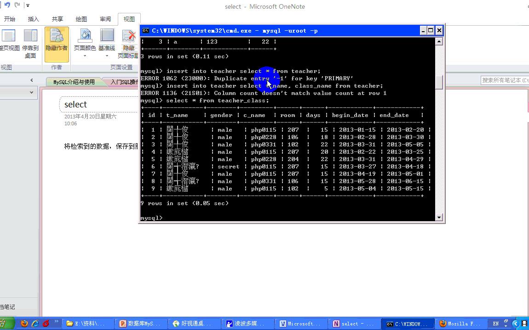Screen dimensions: 529x330
Task: Toggle off the highlighted 隐藏作者 (Hide Authors) option
Action: point(56,44)
